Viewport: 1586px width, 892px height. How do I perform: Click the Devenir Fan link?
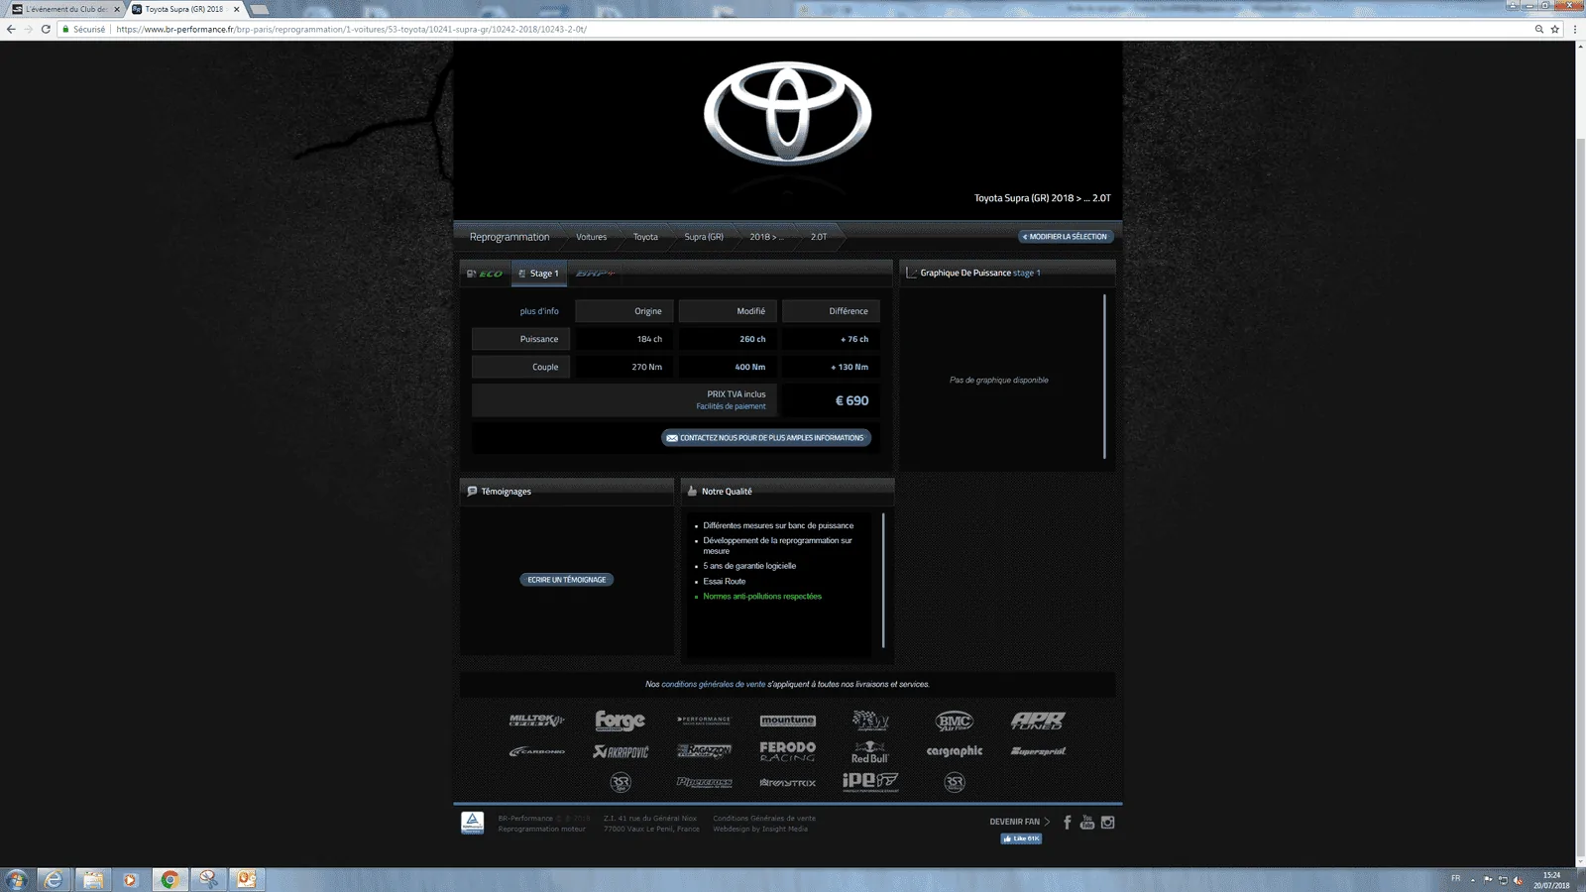(x=1019, y=822)
